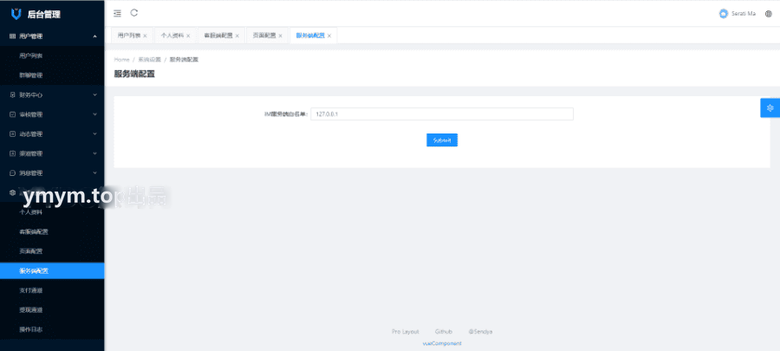
Task: Close the 页面配置 tab
Action: [280, 36]
